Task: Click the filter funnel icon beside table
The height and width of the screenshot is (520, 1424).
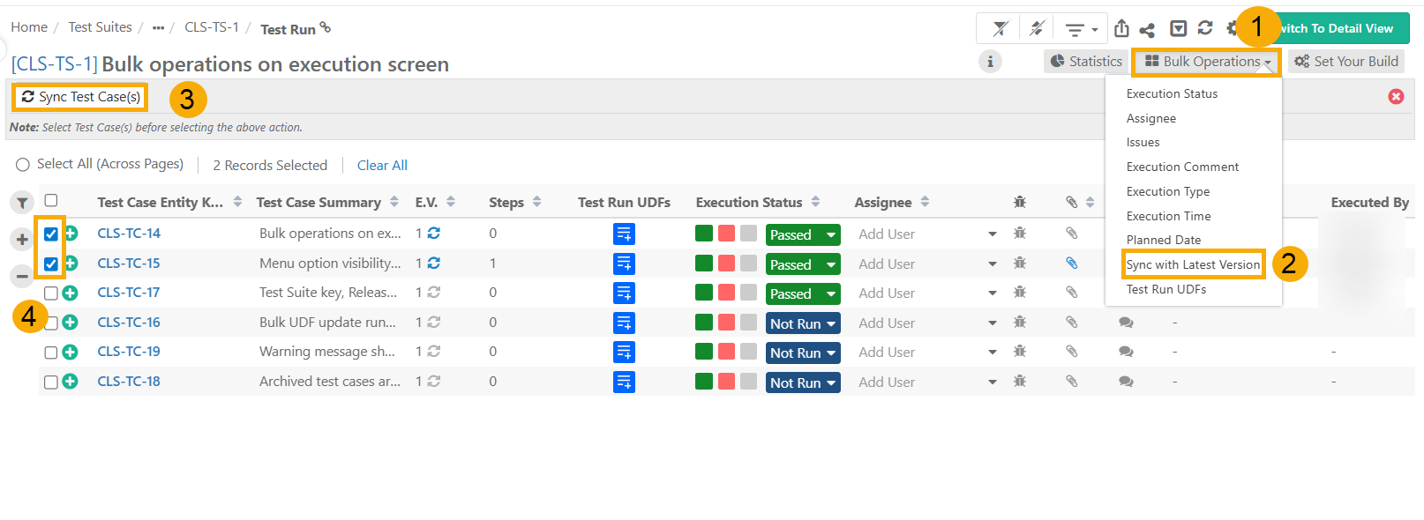Action: pos(22,203)
